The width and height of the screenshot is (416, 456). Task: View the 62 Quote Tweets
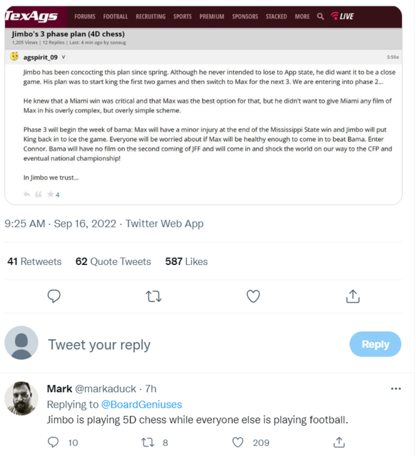pos(113,261)
